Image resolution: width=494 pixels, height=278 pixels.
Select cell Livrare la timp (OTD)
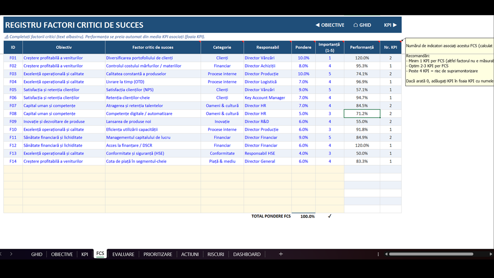(153, 82)
